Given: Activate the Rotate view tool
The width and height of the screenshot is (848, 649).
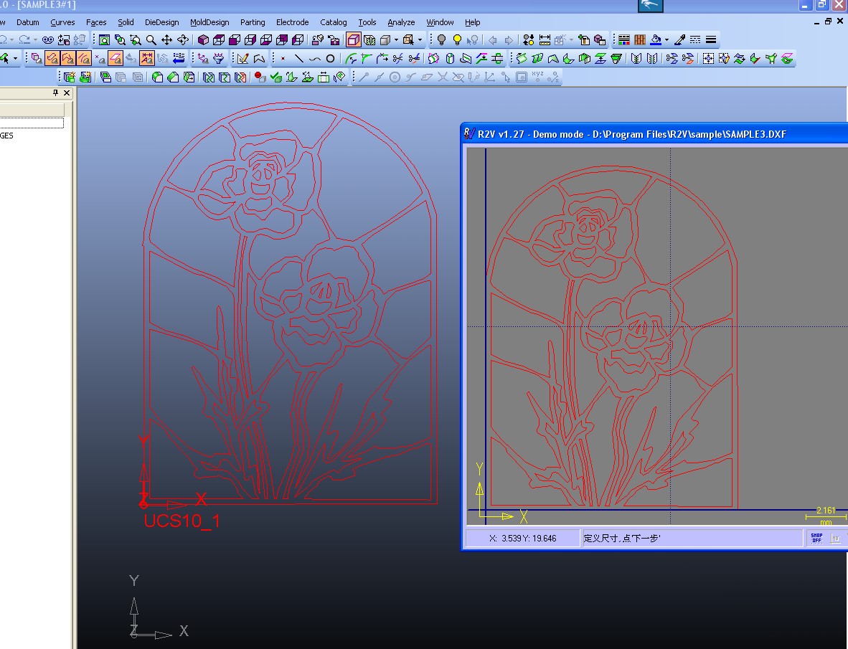Looking at the screenshot, I should pos(183,40).
